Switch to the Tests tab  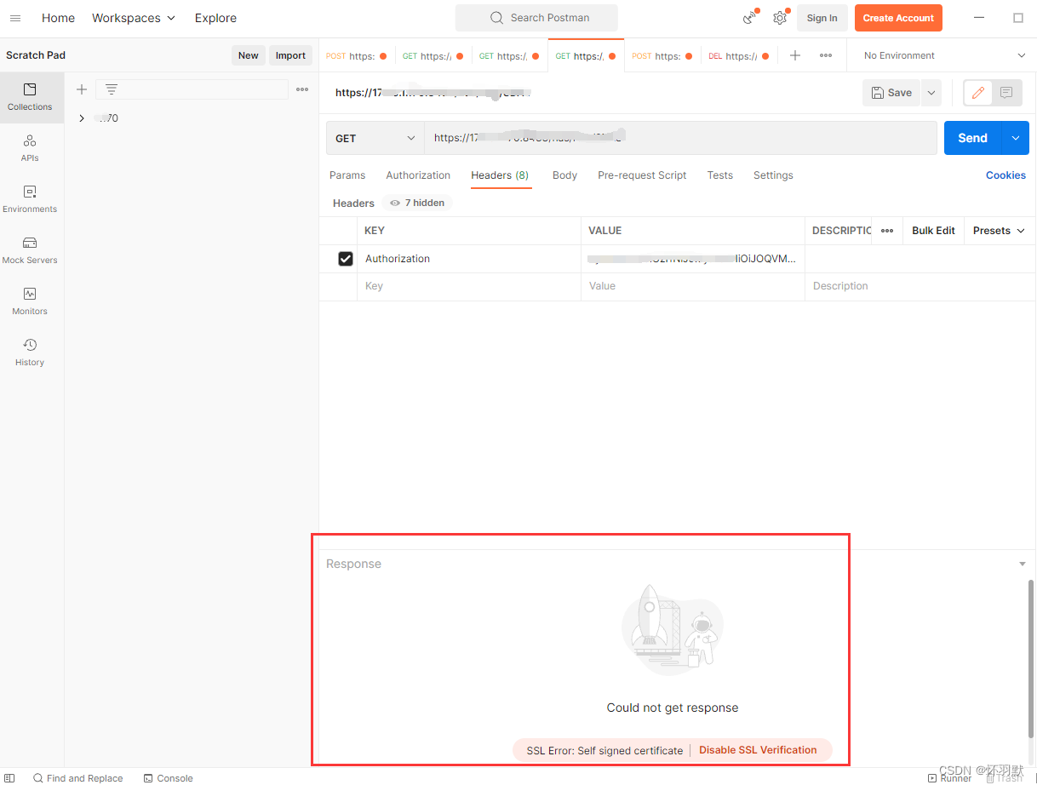coord(719,175)
